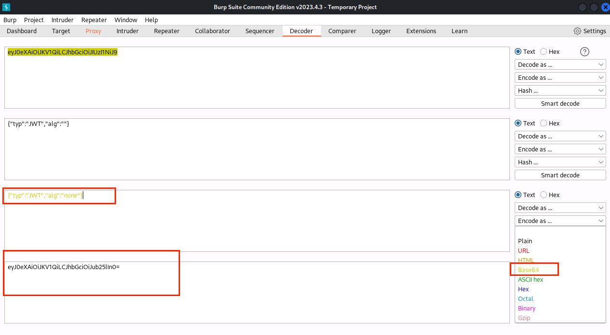
Task: Open the Project menu
Action: 34,20
